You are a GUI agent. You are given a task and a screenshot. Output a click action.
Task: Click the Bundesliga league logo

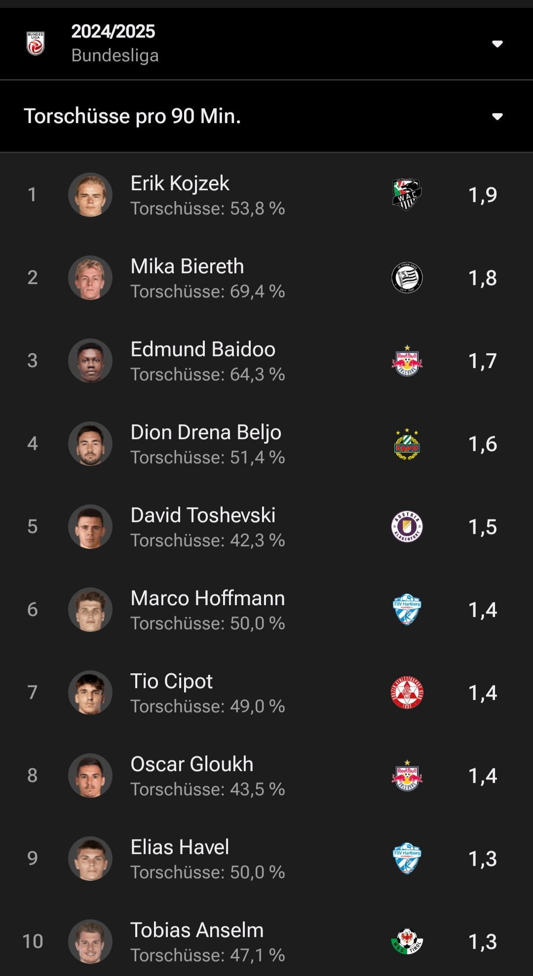click(x=36, y=43)
